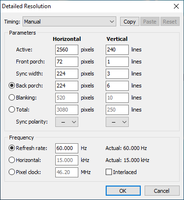Click the 'Timing:' label
The width and height of the screenshot is (184, 200).
[12, 22]
